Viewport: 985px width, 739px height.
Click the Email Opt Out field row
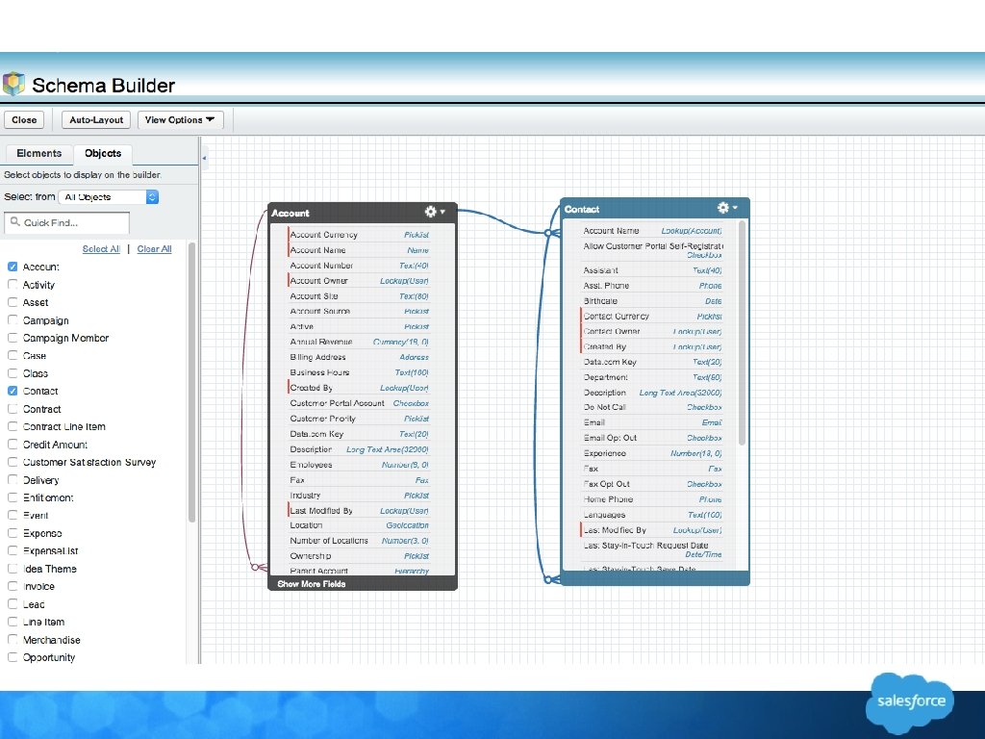tap(652, 438)
